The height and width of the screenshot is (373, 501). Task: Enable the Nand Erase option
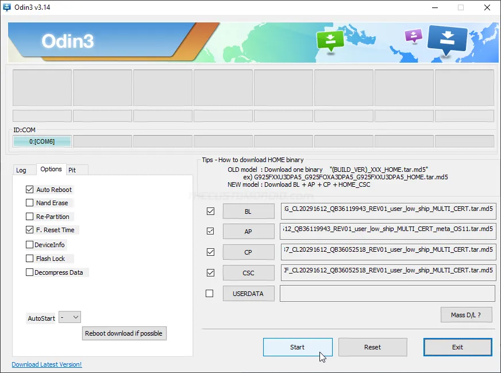(x=30, y=203)
